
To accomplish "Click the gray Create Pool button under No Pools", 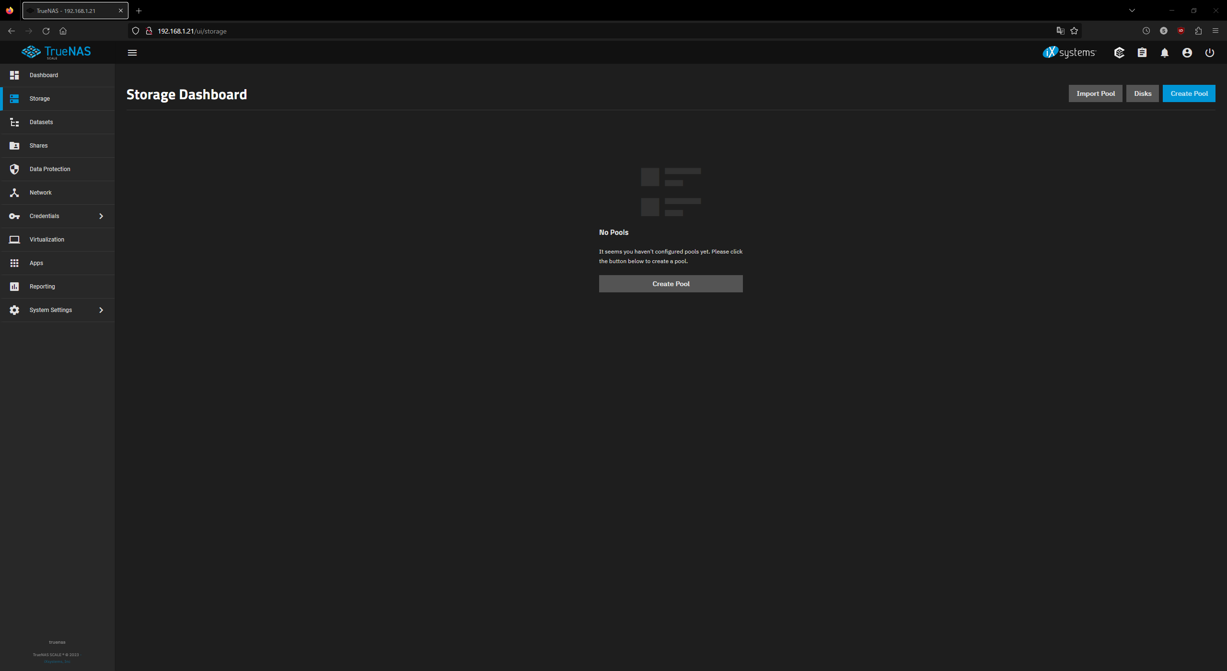I will pyautogui.click(x=671, y=284).
